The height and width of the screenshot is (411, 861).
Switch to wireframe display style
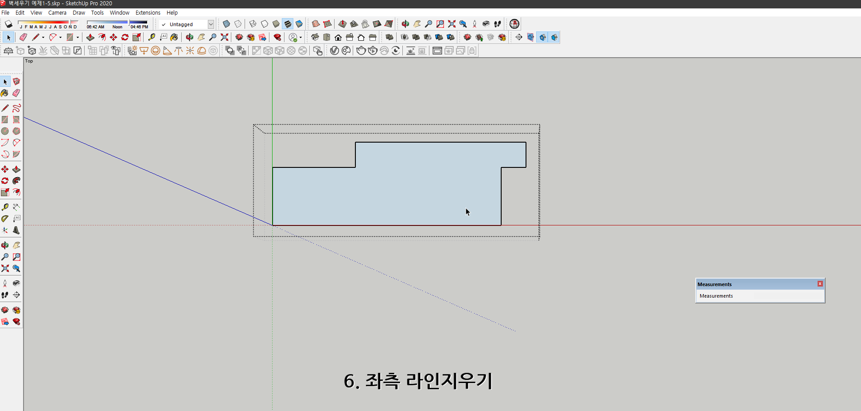(252, 24)
